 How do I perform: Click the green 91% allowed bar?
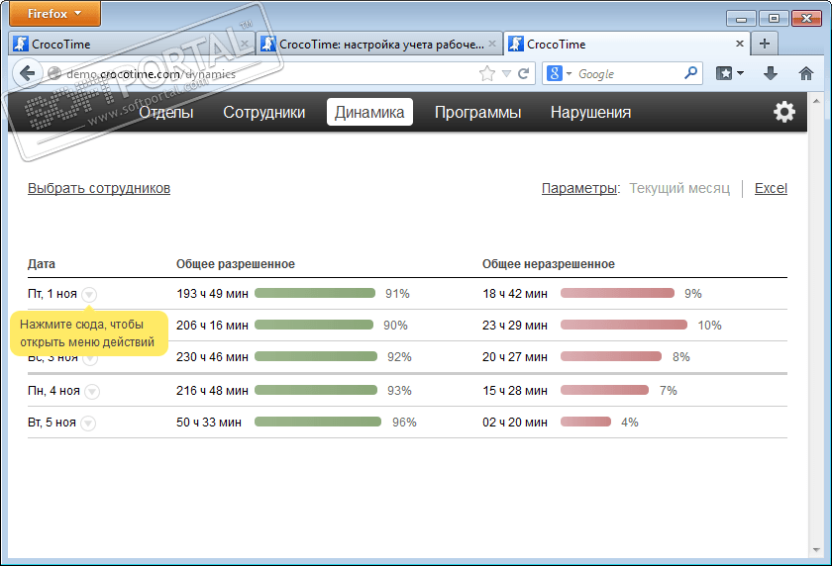tap(315, 293)
